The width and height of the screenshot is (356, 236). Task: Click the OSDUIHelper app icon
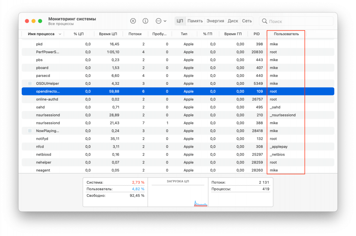pos(30,83)
